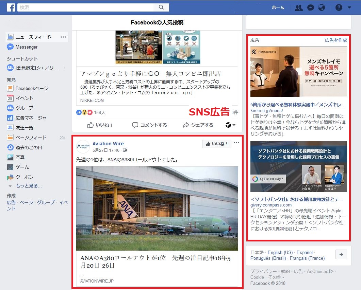Open アマゾンgoより手軽にGO article headline
The height and width of the screenshot is (290, 361).
click(151, 74)
